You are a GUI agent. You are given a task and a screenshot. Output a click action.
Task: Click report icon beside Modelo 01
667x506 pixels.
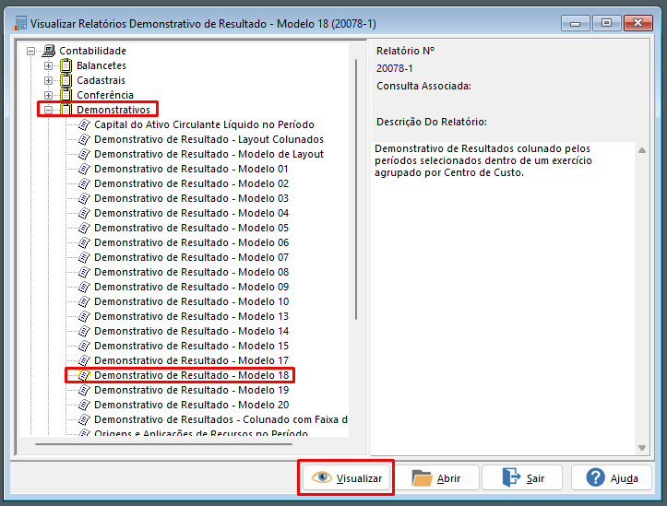tap(84, 169)
